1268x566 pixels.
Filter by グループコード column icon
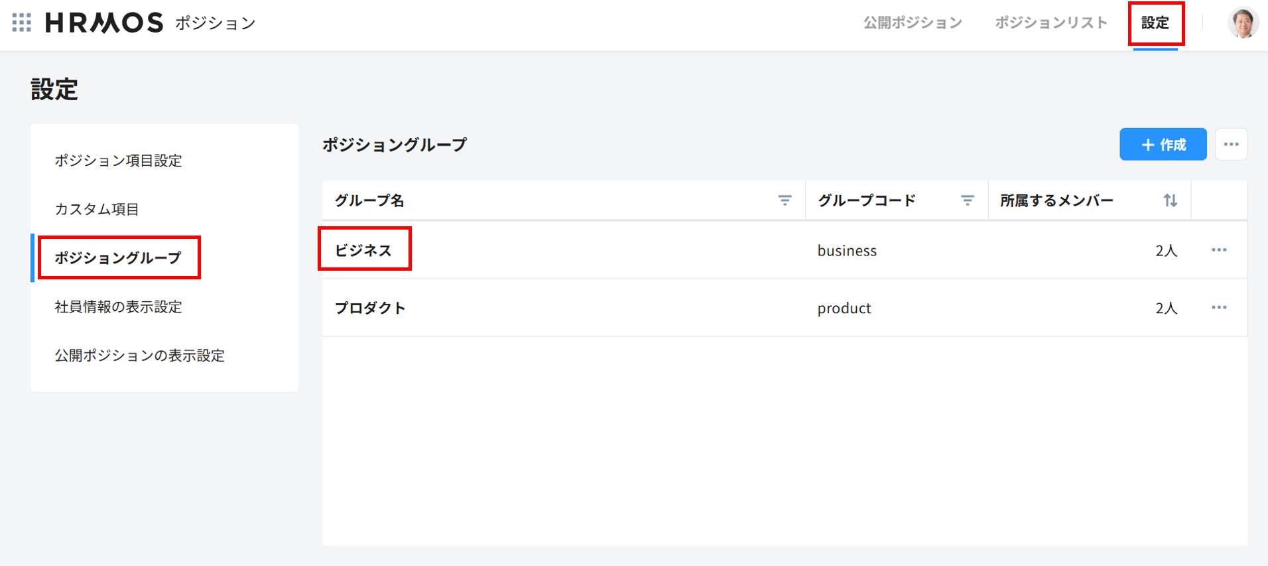pos(967,200)
